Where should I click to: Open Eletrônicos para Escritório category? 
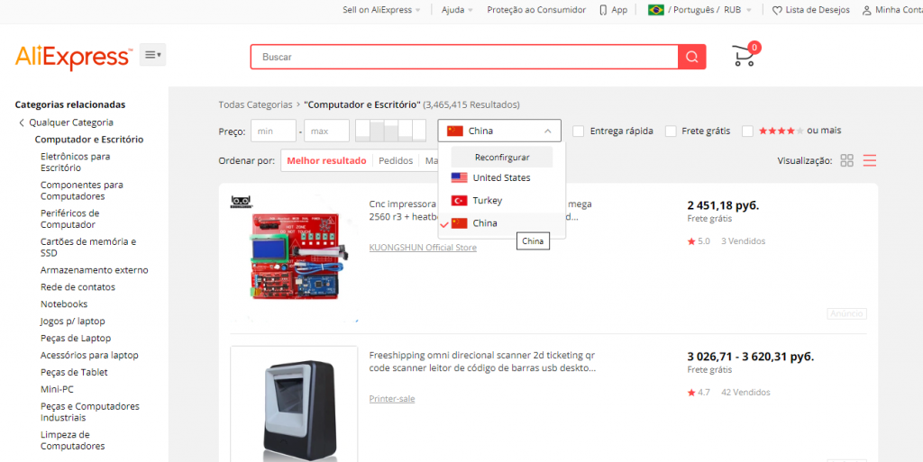(76, 162)
